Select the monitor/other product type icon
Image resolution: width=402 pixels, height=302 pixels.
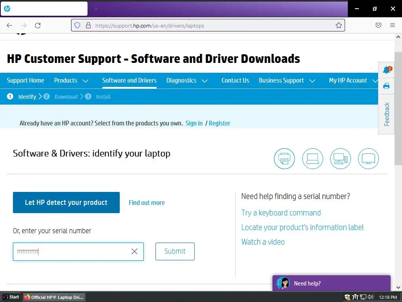point(368,158)
